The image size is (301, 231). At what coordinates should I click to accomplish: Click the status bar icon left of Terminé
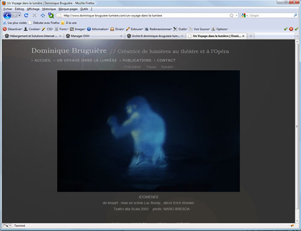coord(7,226)
